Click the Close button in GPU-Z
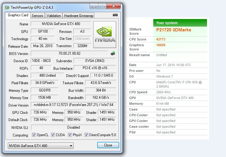The height and width of the screenshot is (157, 226). coord(108,145)
